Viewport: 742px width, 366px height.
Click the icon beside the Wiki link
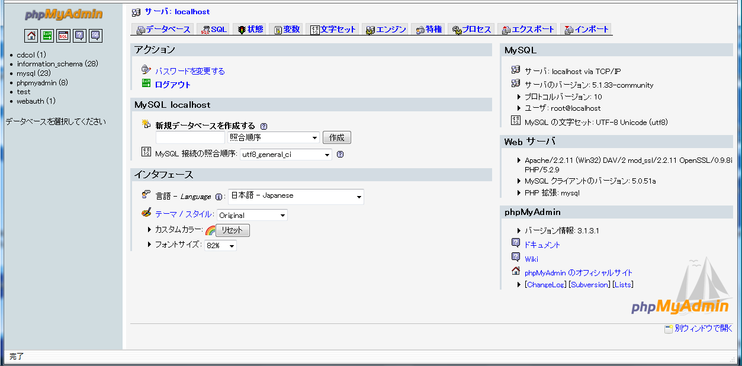point(516,258)
